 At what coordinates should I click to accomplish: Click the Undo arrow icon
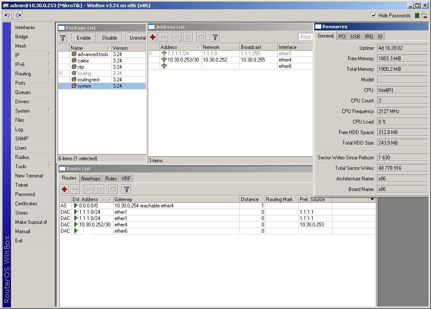coord(8,16)
